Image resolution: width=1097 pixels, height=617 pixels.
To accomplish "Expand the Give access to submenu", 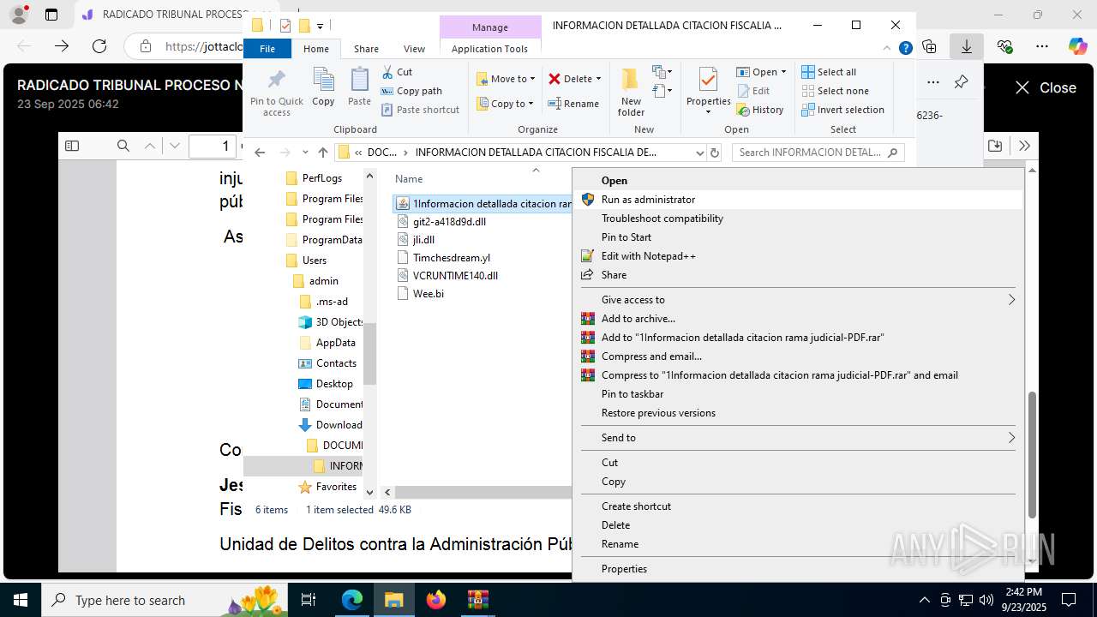I will click(x=798, y=300).
